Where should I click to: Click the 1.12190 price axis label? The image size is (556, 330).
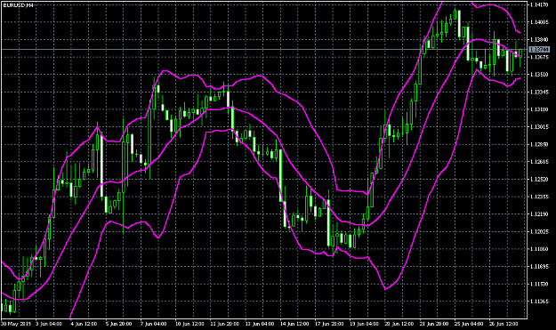coord(539,214)
